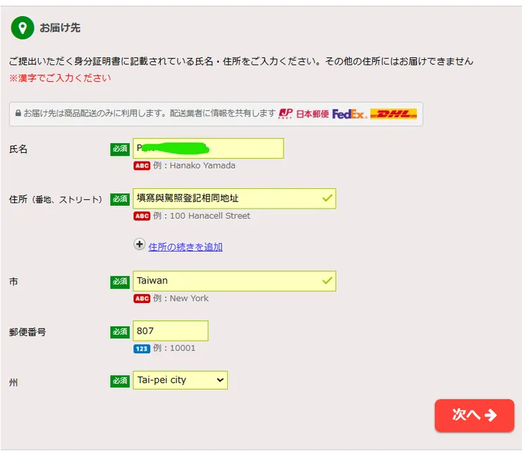Click 住所の続きを追加 link
This screenshot has height=454, width=522.
186,247
